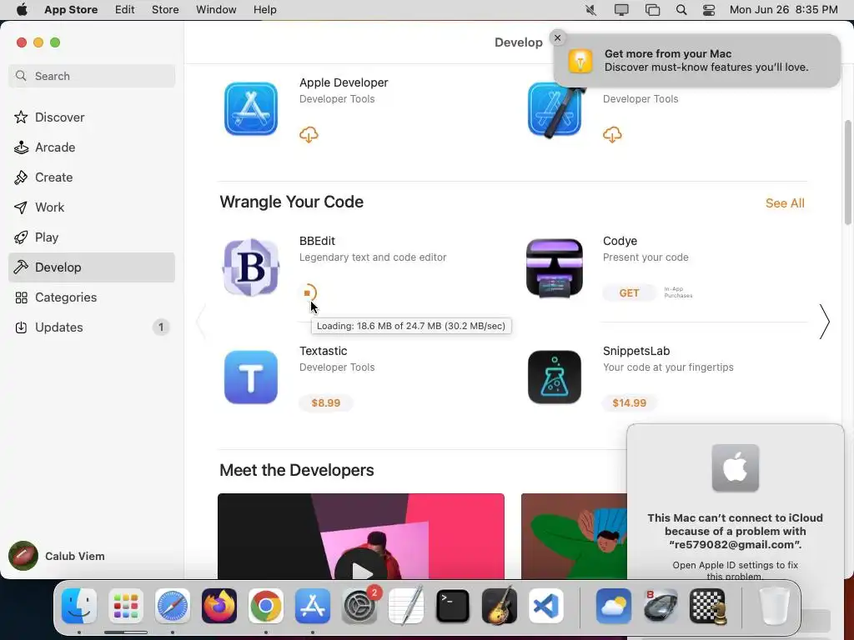
Task: Launch Terminal from the Dock
Action: (453, 605)
